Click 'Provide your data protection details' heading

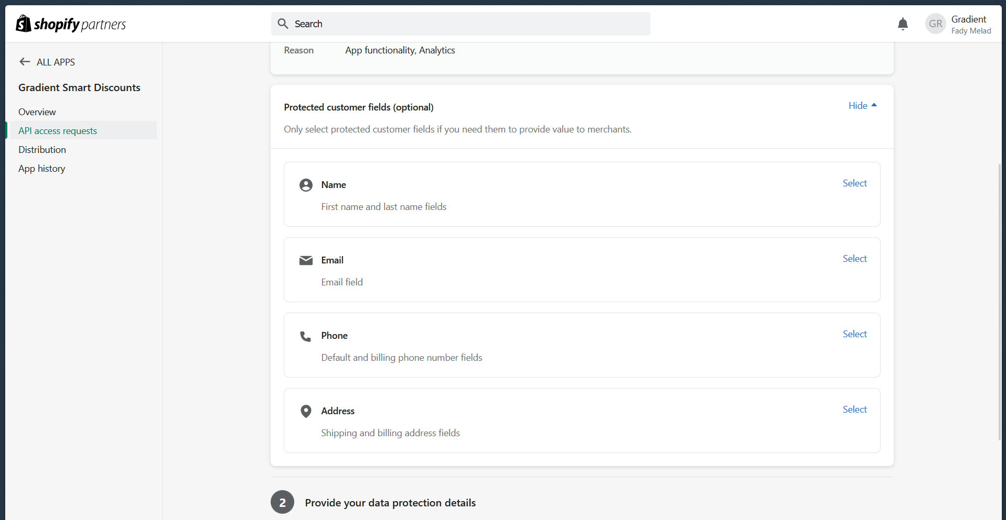pyautogui.click(x=390, y=503)
